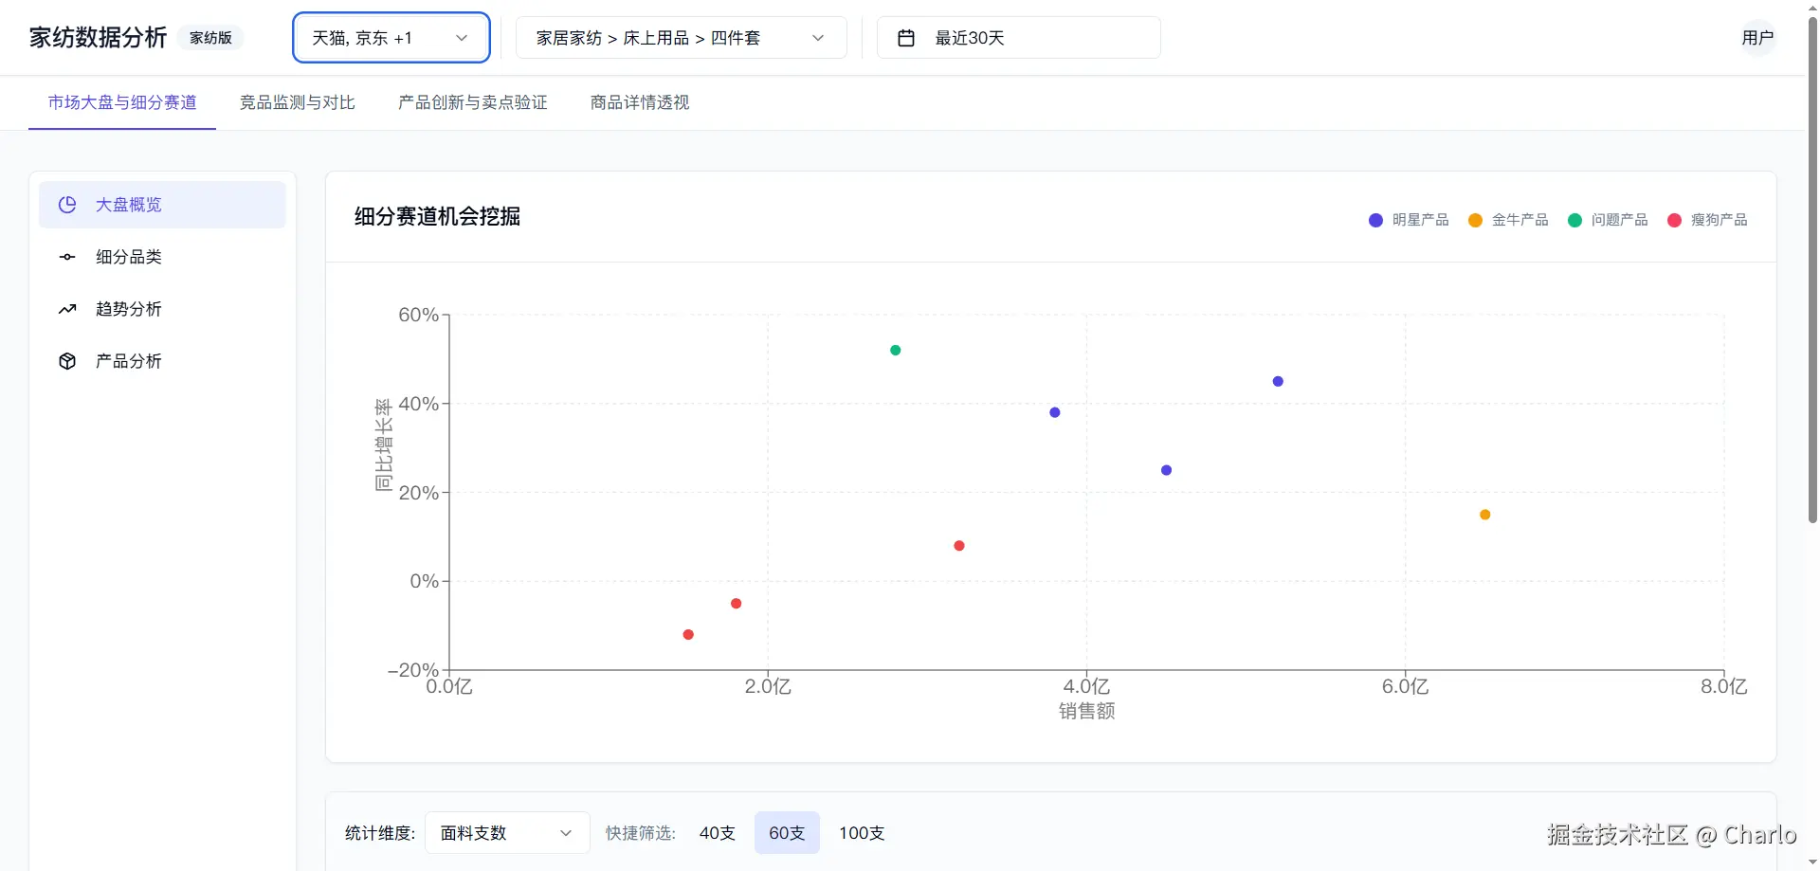1820x871 pixels.
Task: Click the 家纺数据分析 app title
Action: pos(98,38)
